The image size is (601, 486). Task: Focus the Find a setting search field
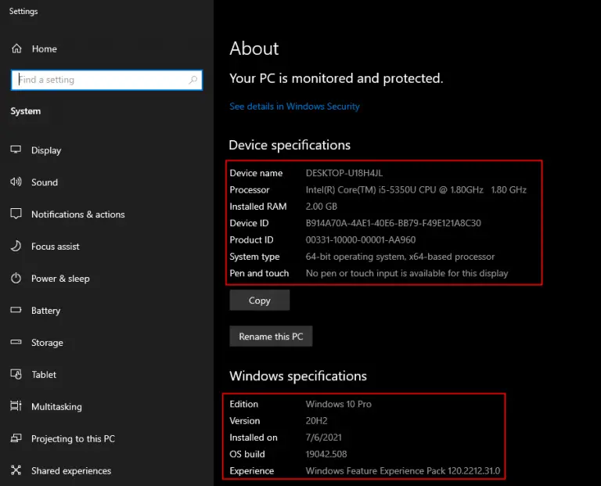tap(106, 80)
